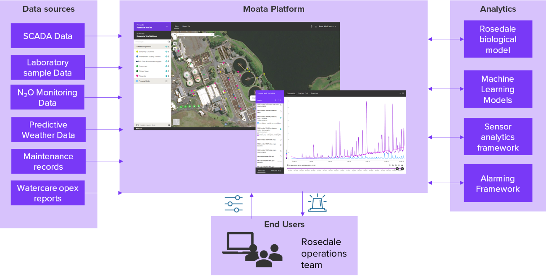Screen dimensions: 546x277
Task: Enable the Process Units layer checkbox
Action: pos(166,81)
